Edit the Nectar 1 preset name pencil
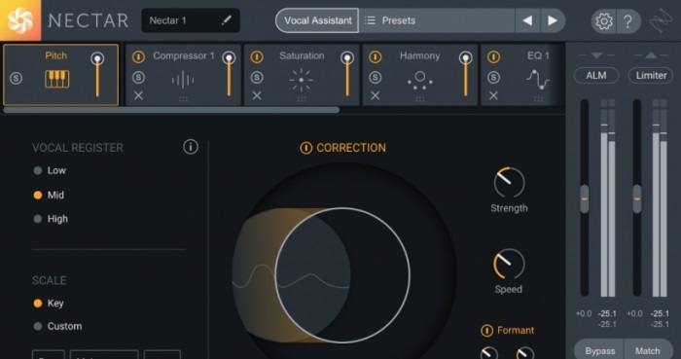 pos(227,20)
